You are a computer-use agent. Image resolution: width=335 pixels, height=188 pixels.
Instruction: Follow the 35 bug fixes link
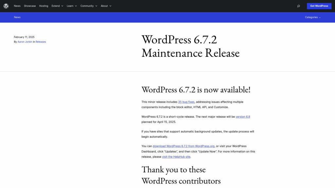(186, 102)
